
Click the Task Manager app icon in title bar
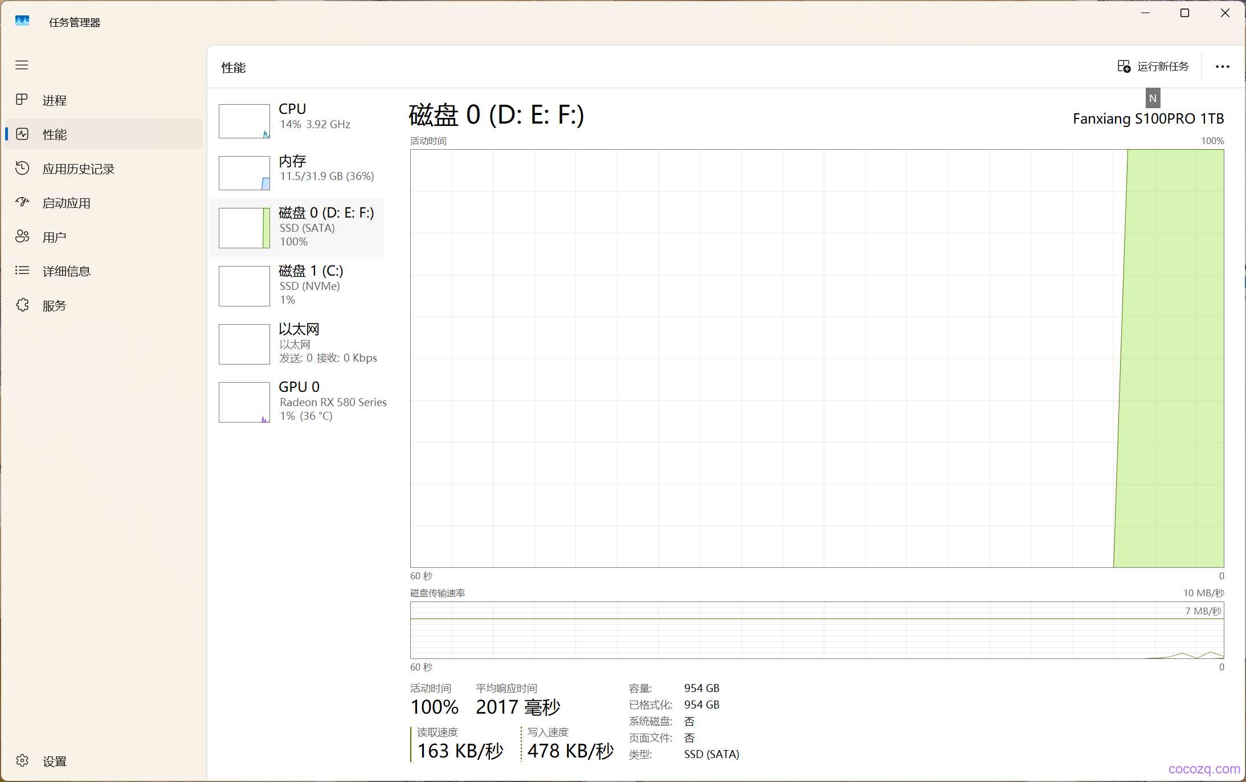tap(22, 21)
